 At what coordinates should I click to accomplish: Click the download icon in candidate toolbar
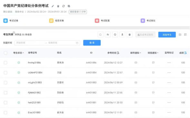[x=122, y=35]
